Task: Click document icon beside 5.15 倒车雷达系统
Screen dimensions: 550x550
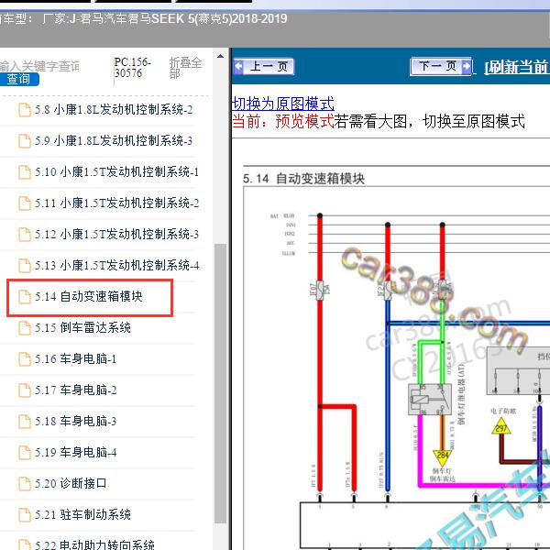Action: pos(25,327)
